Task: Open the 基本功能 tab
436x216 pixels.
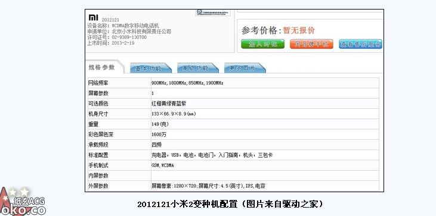Action: point(150,68)
